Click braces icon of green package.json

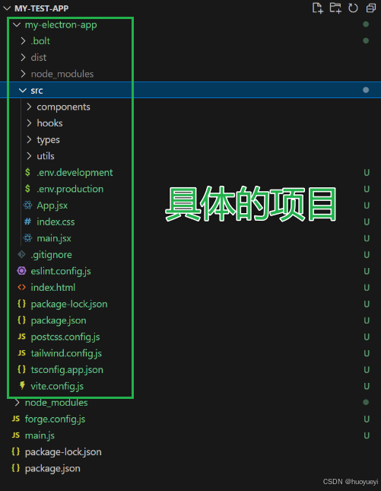coord(21,320)
